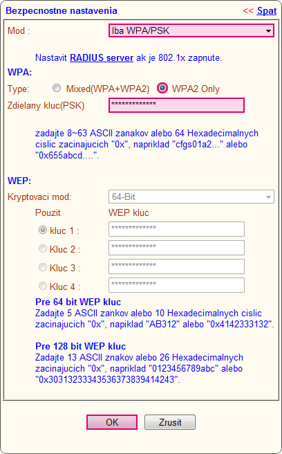
Task: Click the 'Pre 128 bit WEP kluc' heading
Action: tap(81, 346)
